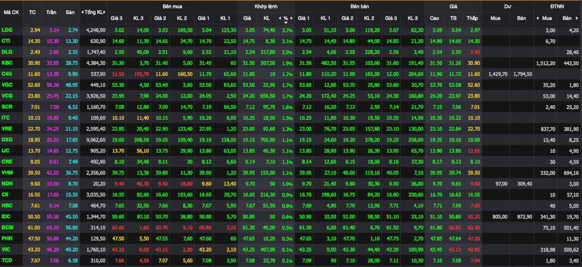
Task: Open the LDG ticker symbol
Action: (6, 30)
